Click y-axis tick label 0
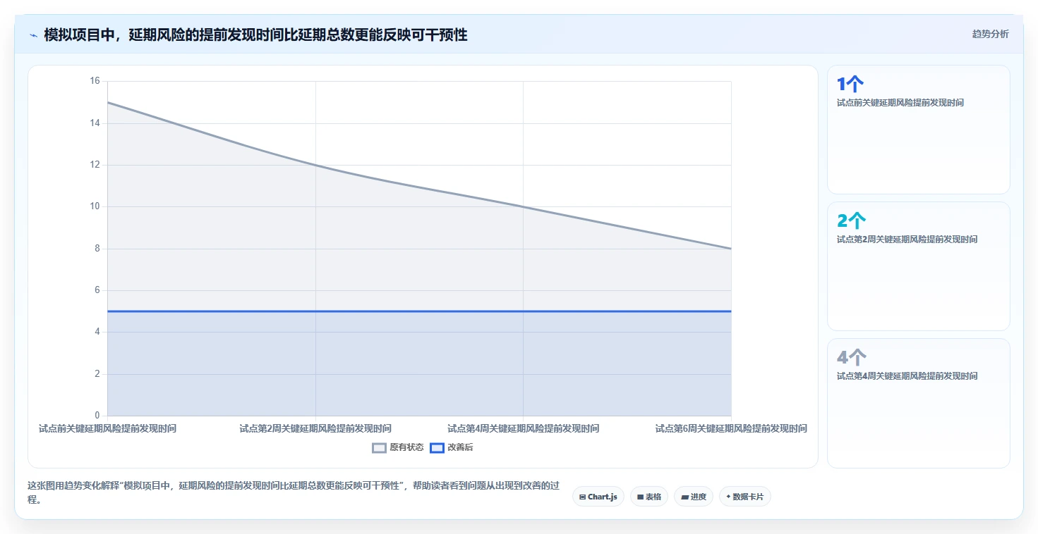The width and height of the screenshot is (1038, 534). point(97,416)
